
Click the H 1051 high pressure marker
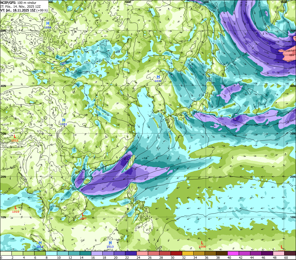pos(64,122)
